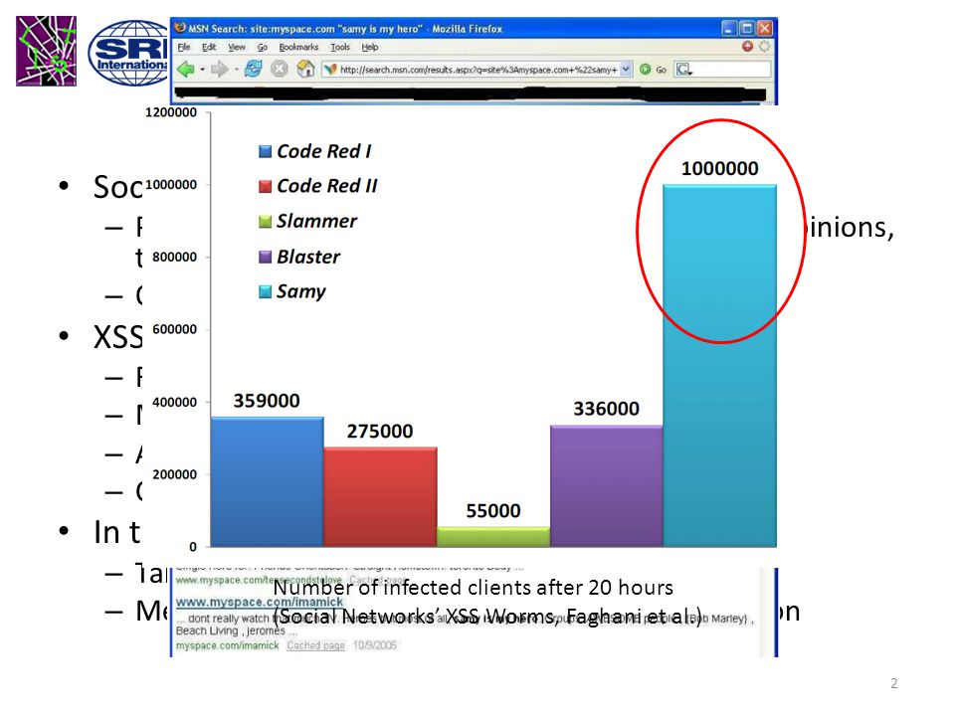Click the www.myspace.com/imamick result link

260,602
